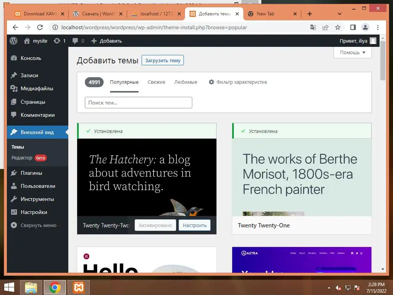Click the browser forward arrow
Image resolution: width=393 pixels, height=295 pixels.
(28, 27)
